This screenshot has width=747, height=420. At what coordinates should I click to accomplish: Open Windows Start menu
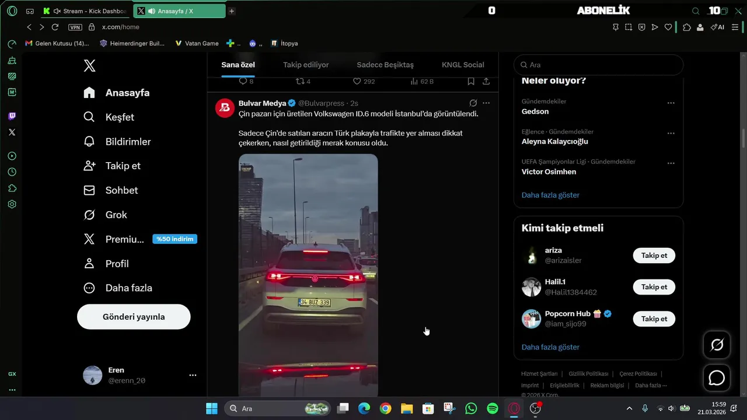tap(212, 409)
